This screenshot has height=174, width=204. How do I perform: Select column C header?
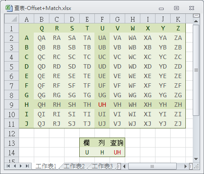click(57, 19)
